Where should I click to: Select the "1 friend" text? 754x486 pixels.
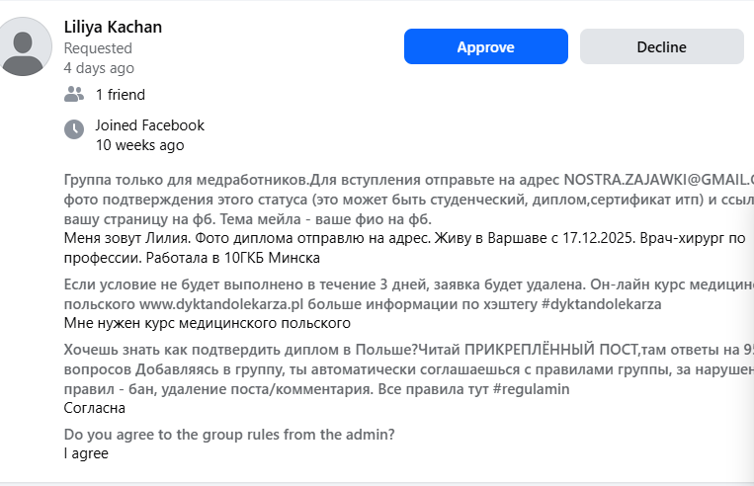click(x=120, y=95)
